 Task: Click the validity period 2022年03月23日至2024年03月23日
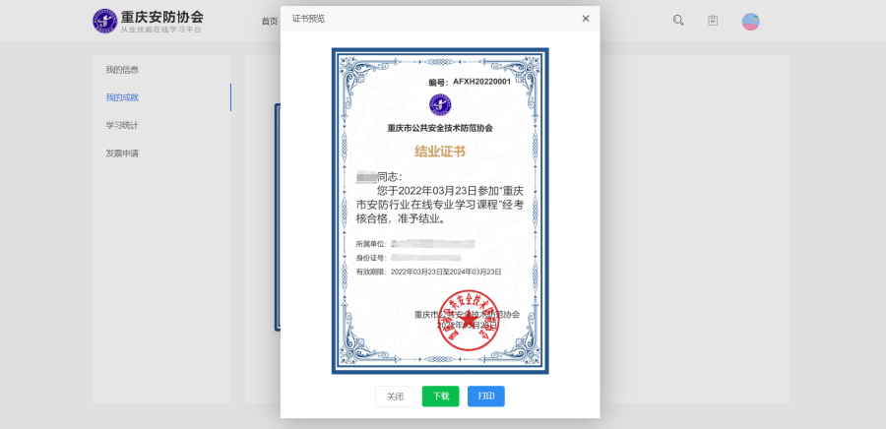pos(446,272)
